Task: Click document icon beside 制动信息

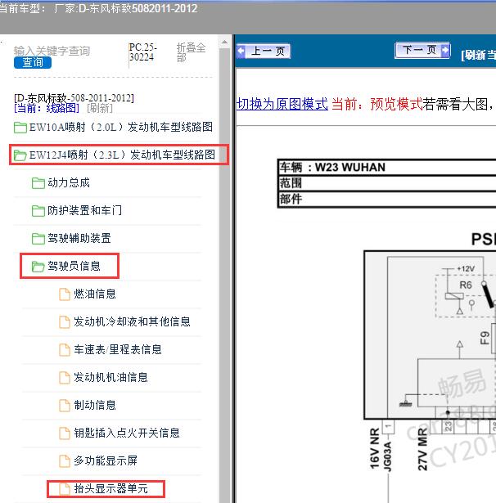Action: tap(65, 406)
